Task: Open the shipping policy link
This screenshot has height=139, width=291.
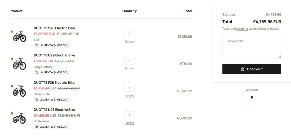Action: (242, 29)
